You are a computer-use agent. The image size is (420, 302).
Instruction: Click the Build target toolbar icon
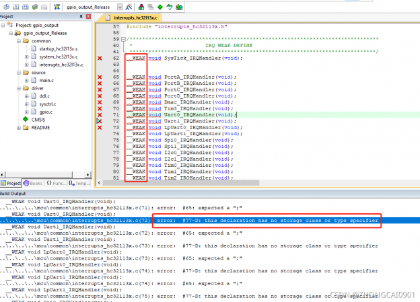pyautogui.click(x=16, y=7)
